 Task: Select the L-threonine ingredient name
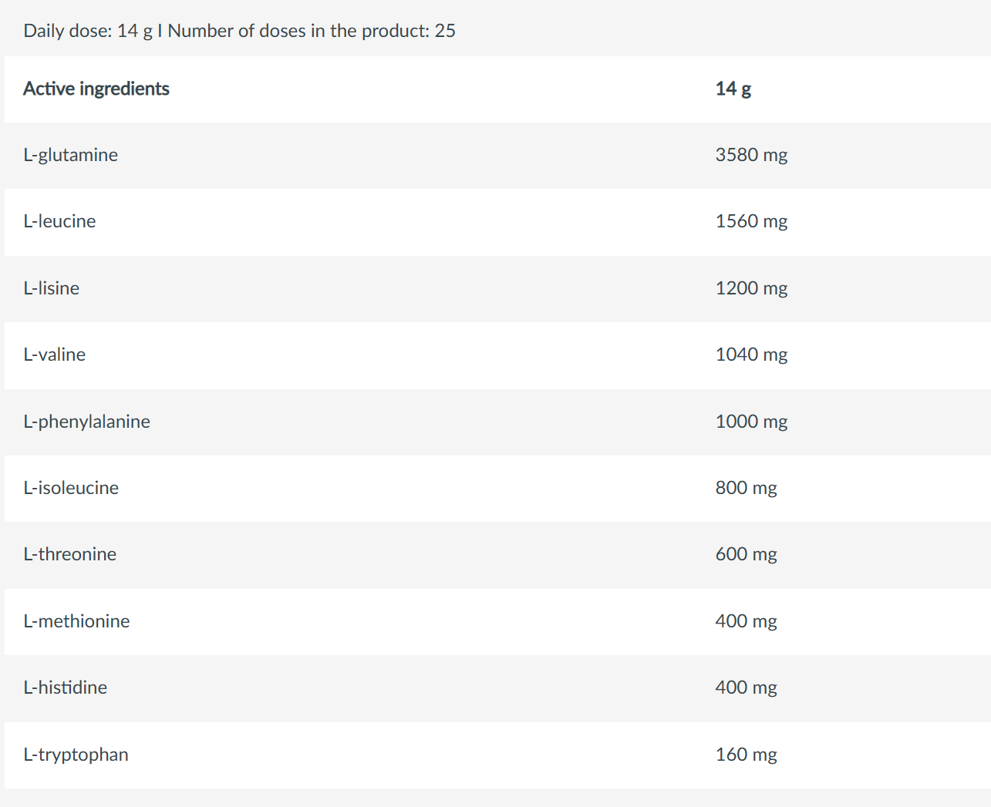[70, 554]
